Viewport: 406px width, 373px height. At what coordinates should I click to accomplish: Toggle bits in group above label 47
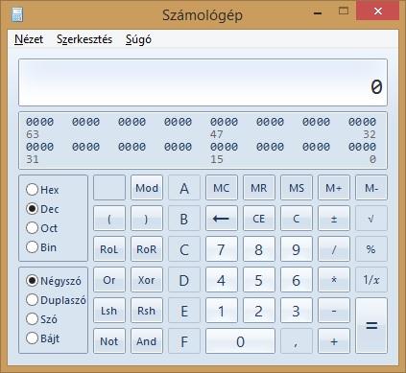pos(224,122)
